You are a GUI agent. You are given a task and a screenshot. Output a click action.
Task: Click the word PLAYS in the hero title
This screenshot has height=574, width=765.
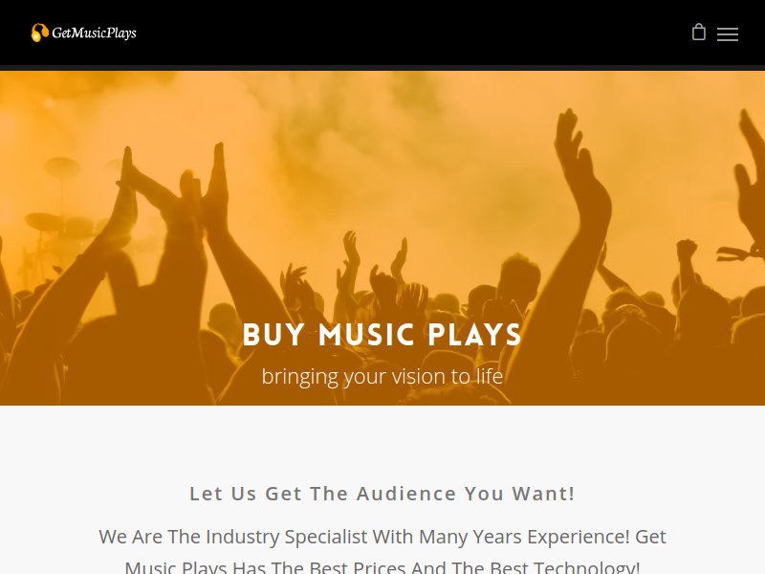point(474,335)
